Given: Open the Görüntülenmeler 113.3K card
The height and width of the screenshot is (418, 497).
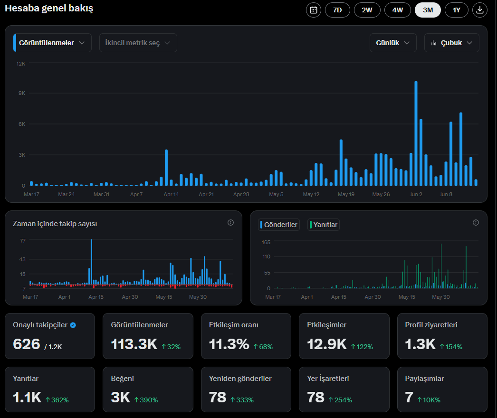Looking at the screenshot, I should (x=148, y=336).
